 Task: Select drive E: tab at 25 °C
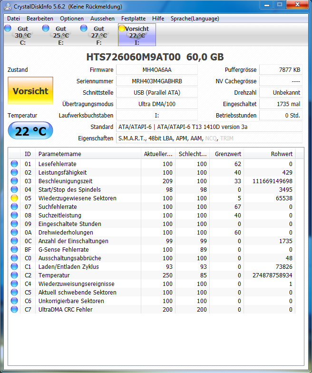61,35
